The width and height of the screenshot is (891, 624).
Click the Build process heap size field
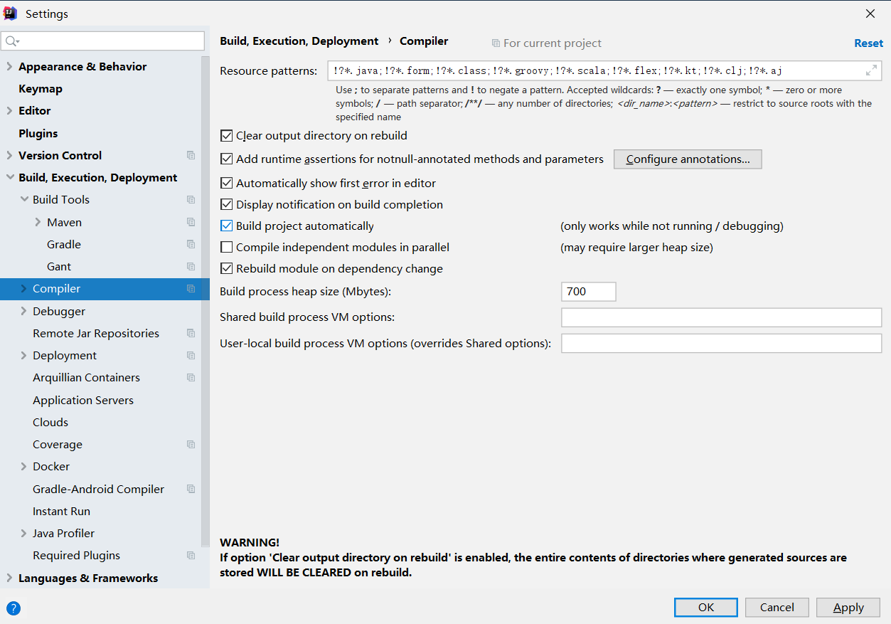589,292
